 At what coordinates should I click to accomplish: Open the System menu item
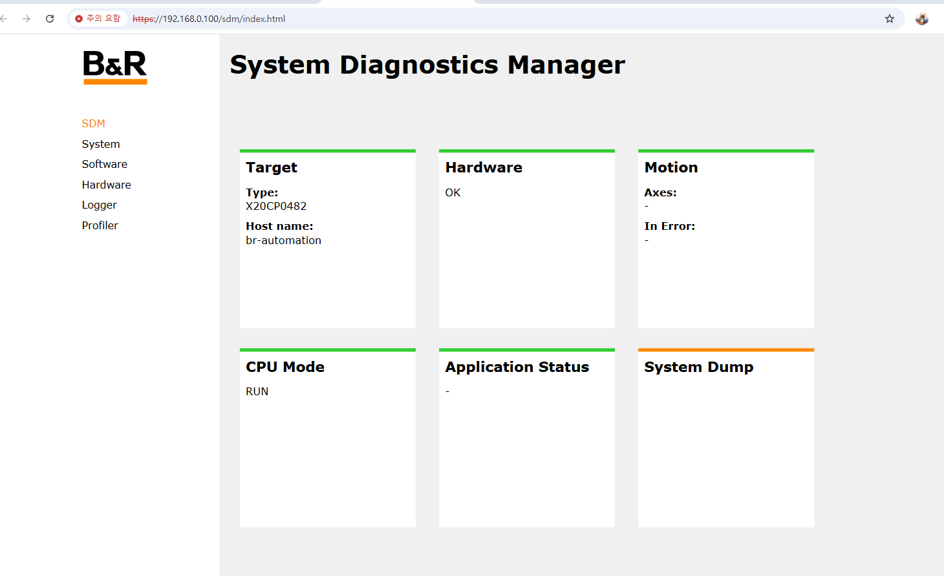(101, 144)
